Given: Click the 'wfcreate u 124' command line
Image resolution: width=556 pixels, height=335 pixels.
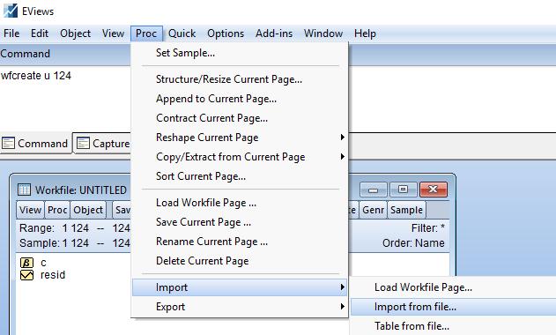Looking at the screenshot, I should point(36,76).
